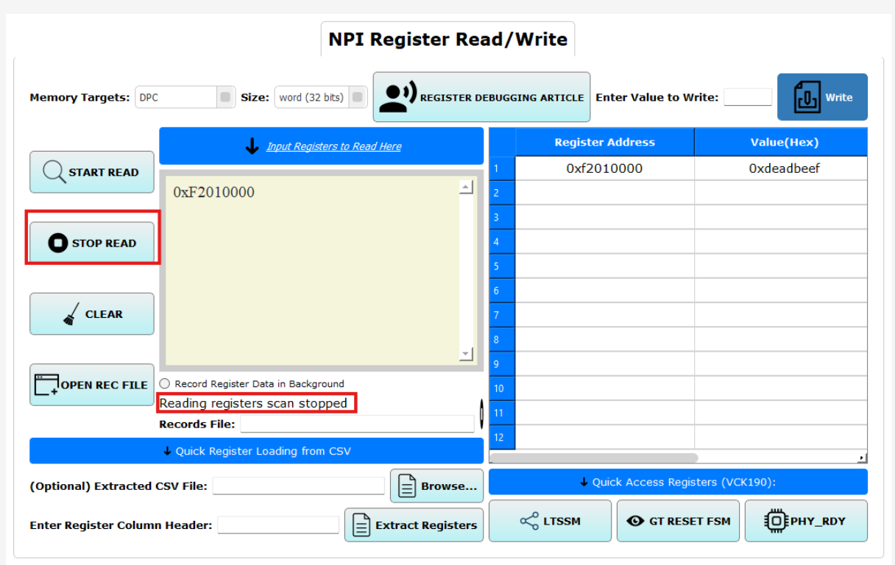The image size is (895, 565).
Task: Click the STOP READ button label
Action: click(104, 243)
